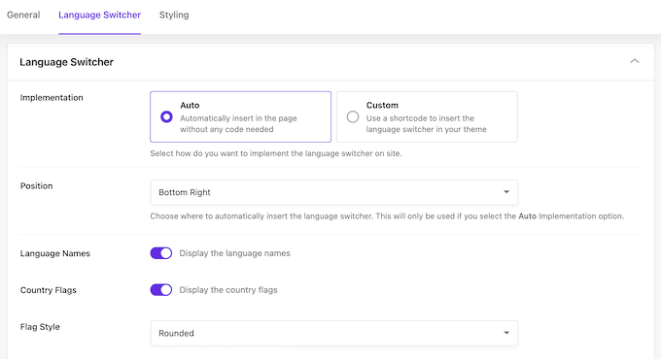
Task: Click the Implementation setting label
Action: tap(52, 98)
